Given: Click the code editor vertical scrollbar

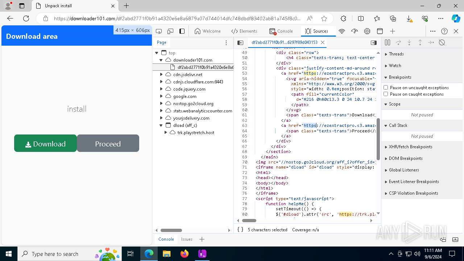Looking at the screenshot, I should pos(378,140).
